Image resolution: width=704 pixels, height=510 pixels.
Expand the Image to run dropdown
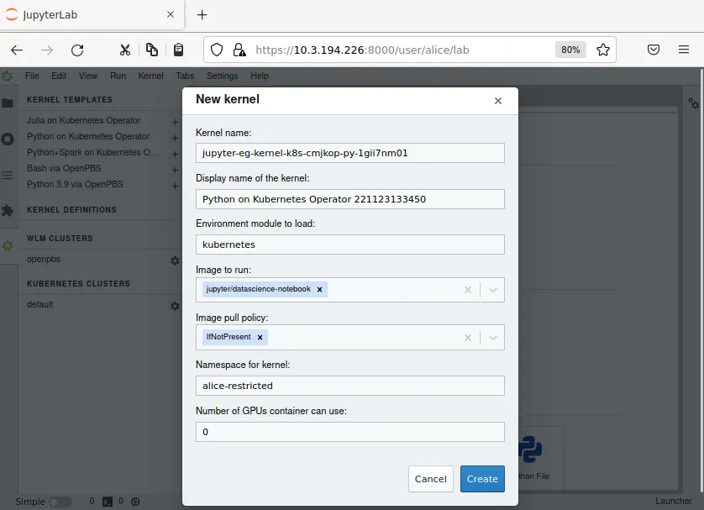click(x=493, y=290)
